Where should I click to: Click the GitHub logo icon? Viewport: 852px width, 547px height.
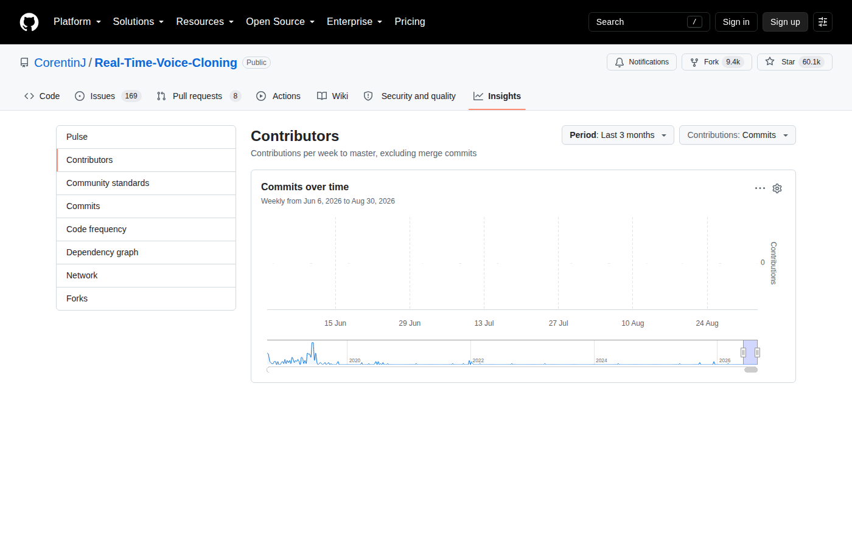pyautogui.click(x=29, y=22)
